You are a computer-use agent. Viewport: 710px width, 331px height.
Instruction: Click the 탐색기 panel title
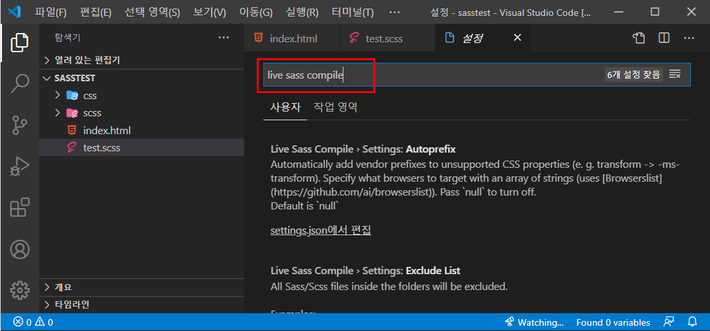pos(67,38)
